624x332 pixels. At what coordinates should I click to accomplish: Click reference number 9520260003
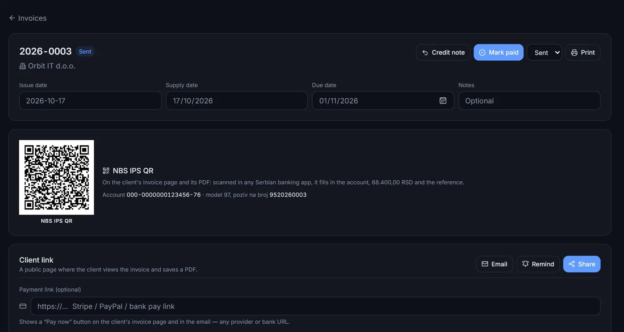(288, 195)
